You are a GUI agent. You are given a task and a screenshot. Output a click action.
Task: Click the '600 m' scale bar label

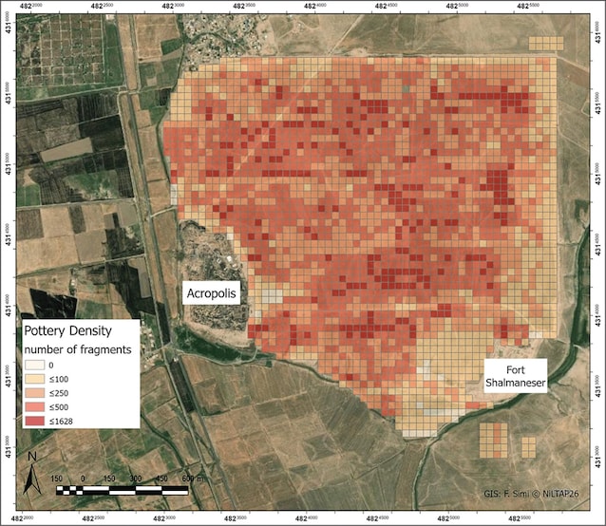pos(192,479)
